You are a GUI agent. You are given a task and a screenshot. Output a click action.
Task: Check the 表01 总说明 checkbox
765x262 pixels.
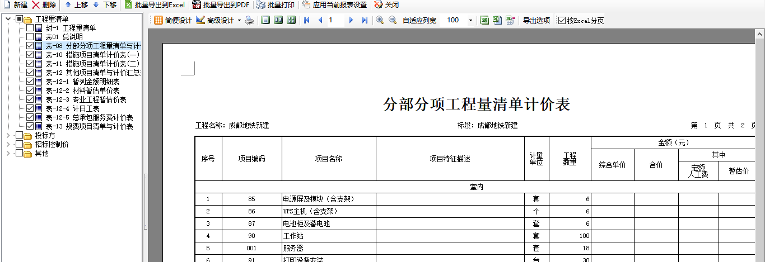click(x=30, y=37)
